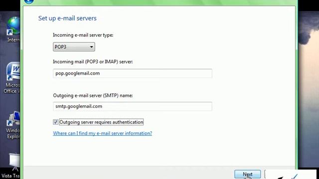
Task: Select the Internet desktop shortcut icon
Action: (x=13, y=29)
